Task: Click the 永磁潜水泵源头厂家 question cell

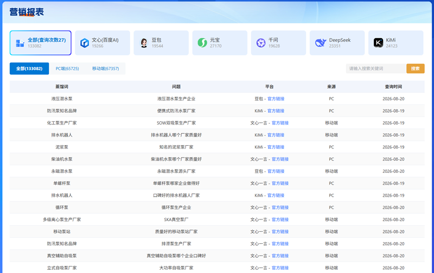Action: 176,171
